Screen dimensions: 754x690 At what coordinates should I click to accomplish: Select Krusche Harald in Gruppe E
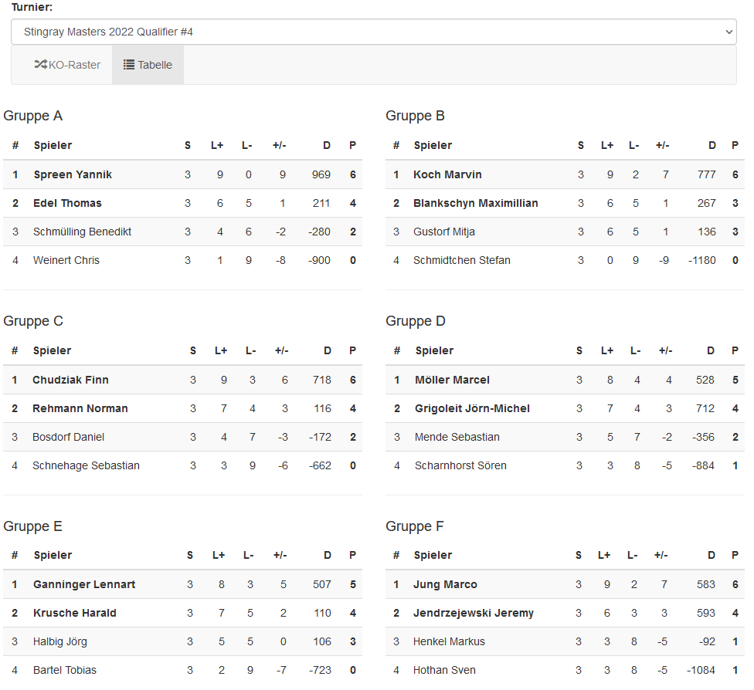(x=75, y=613)
